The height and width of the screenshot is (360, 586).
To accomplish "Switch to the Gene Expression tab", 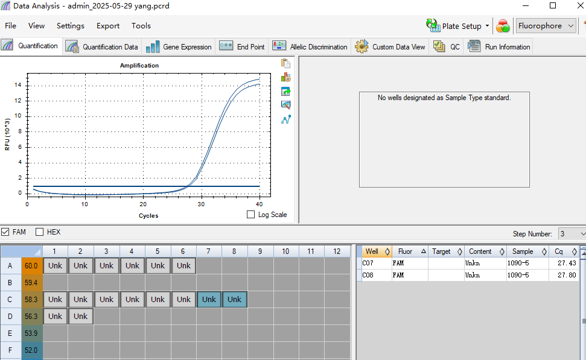I will pyautogui.click(x=179, y=46).
